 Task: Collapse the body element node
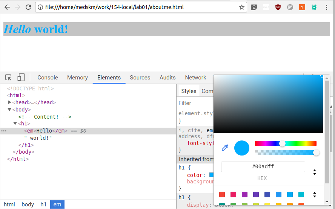pyautogui.click(x=9, y=110)
